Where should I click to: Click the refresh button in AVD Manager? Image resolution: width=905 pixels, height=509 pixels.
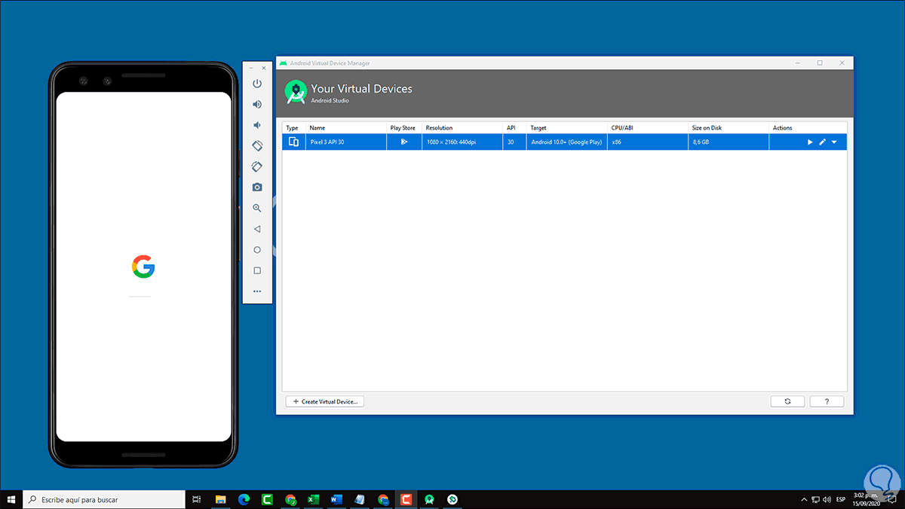787,401
